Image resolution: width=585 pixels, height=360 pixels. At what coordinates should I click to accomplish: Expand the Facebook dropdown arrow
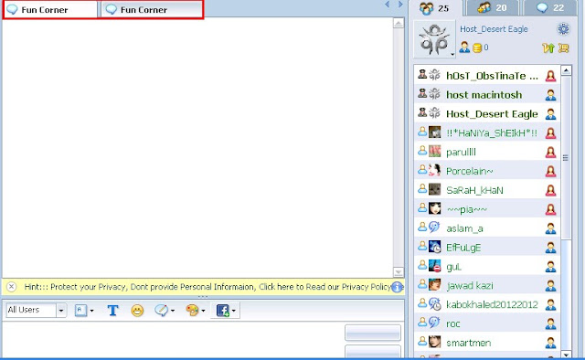point(234,311)
